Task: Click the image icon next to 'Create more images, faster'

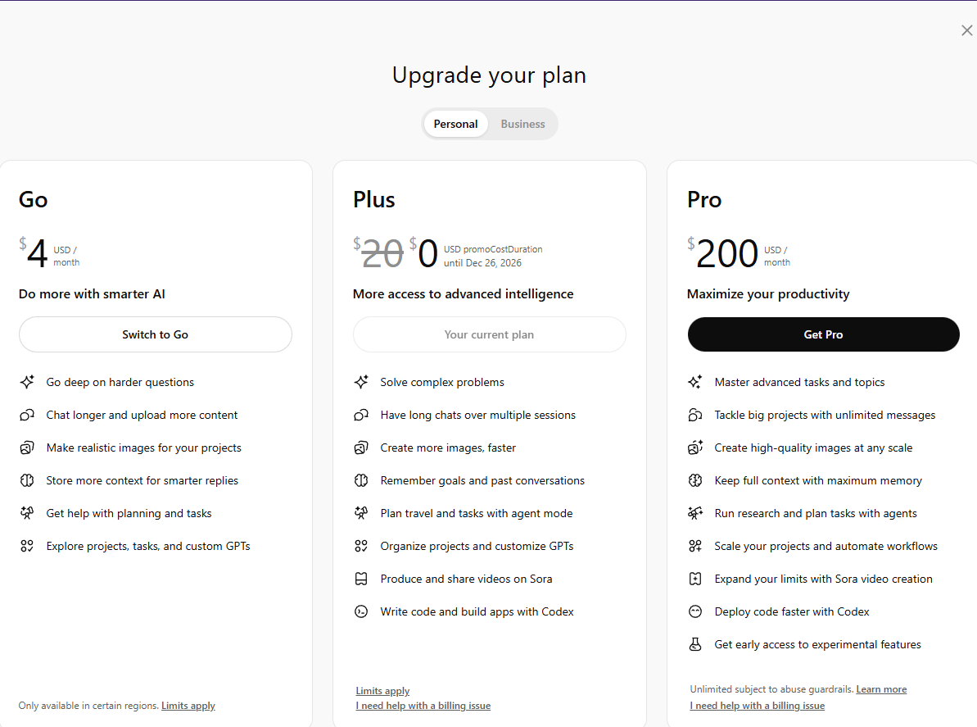Action: click(361, 448)
